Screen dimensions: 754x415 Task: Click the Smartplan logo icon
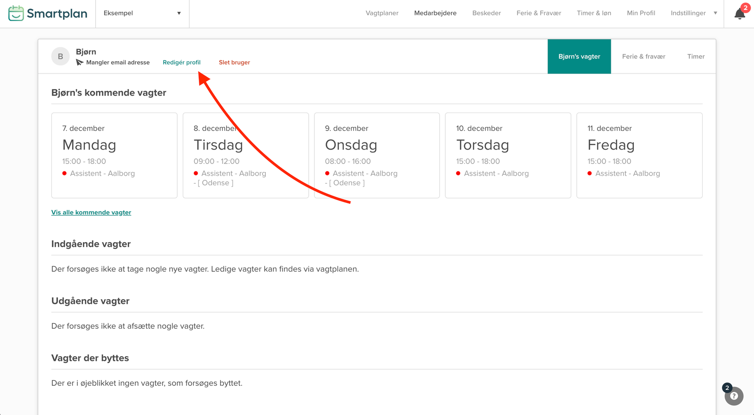pyautogui.click(x=16, y=13)
